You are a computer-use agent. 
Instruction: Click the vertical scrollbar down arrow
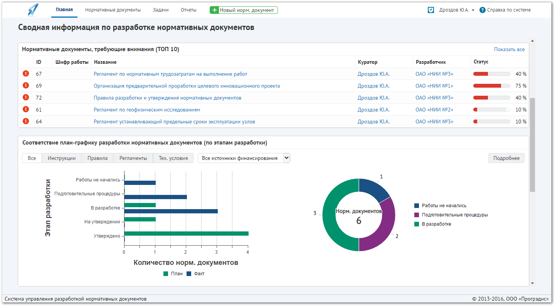click(533, 283)
